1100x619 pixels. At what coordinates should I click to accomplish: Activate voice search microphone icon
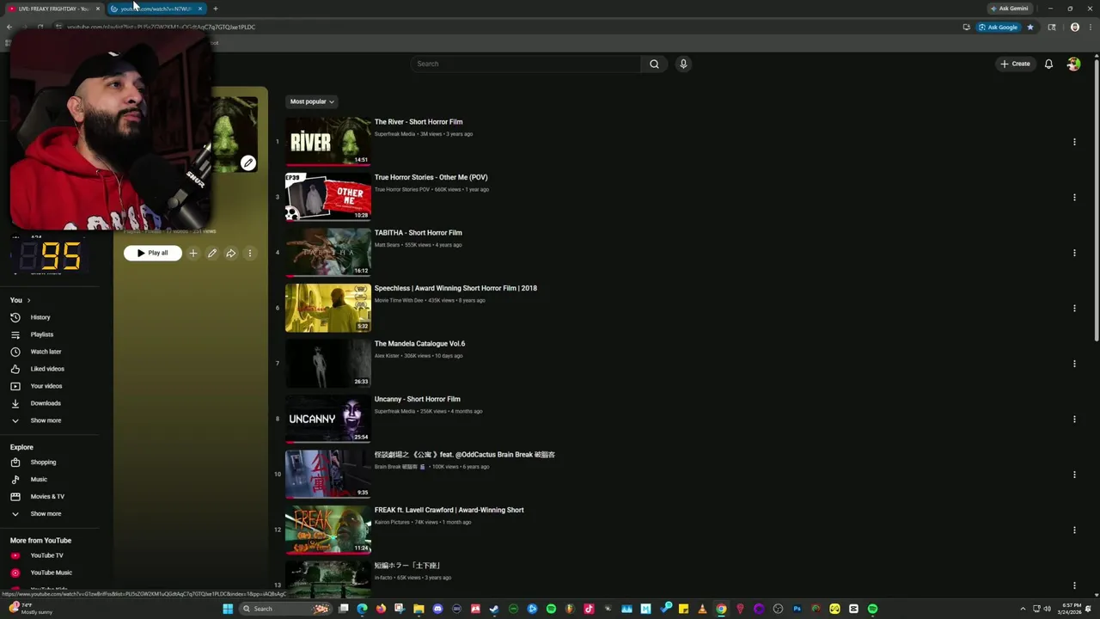click(x=683, y=64)
